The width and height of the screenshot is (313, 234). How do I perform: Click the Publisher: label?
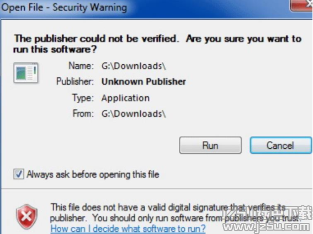pyautogui.click(x=75, y=81)
